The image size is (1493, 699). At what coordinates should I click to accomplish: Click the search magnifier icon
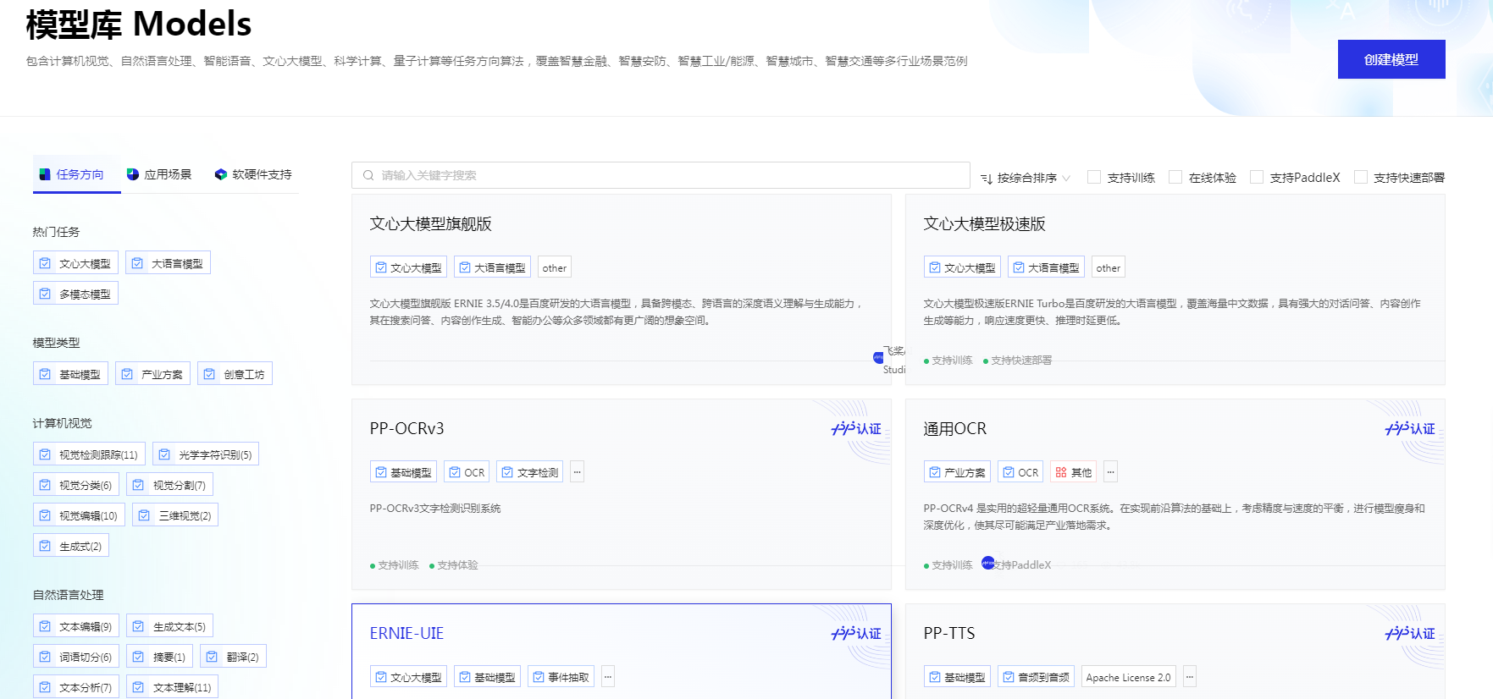point(368,175)
